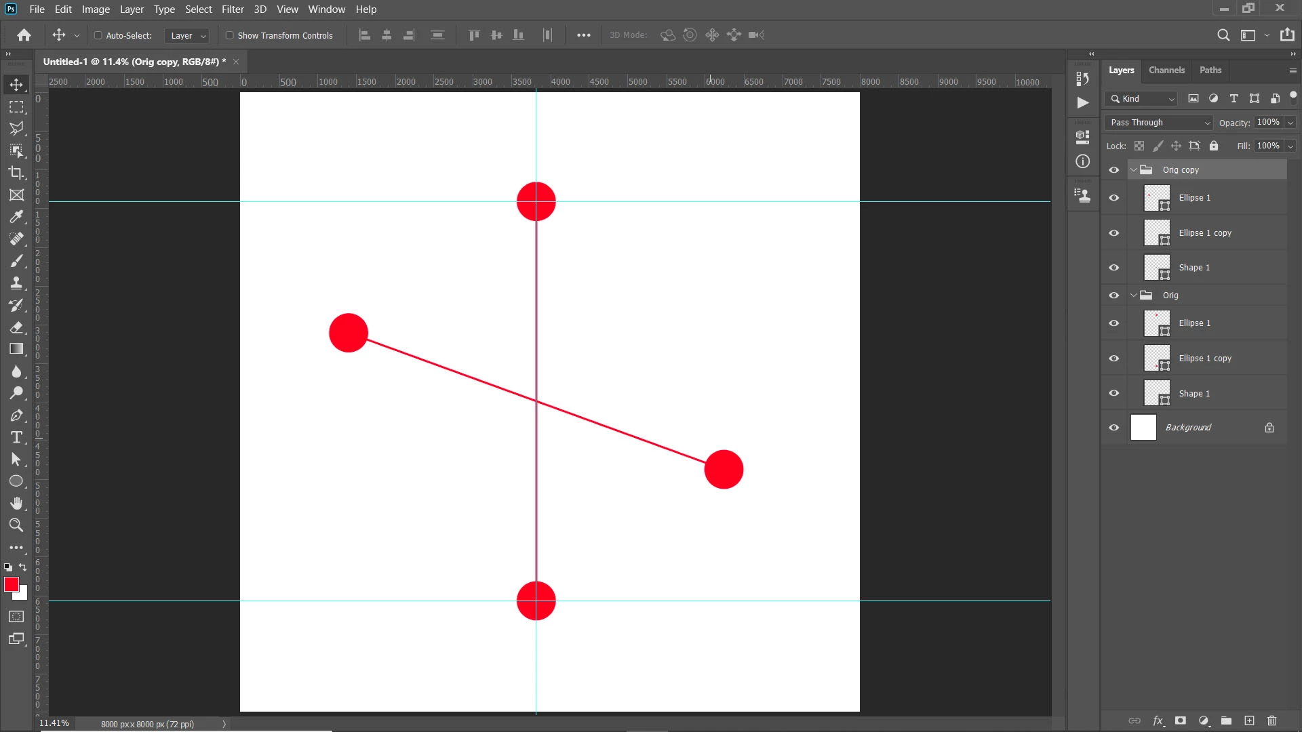Open the Pass Through blend mode dropdown
The image size is (1302, 732).
coord(1160,123)
